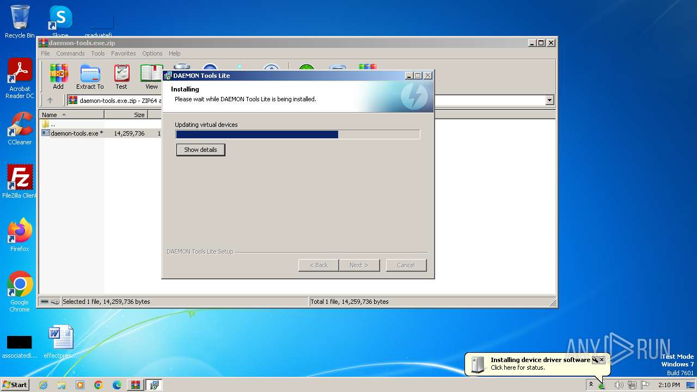
Task: Show hidden system tray icons
Action: tap(591, 384)
